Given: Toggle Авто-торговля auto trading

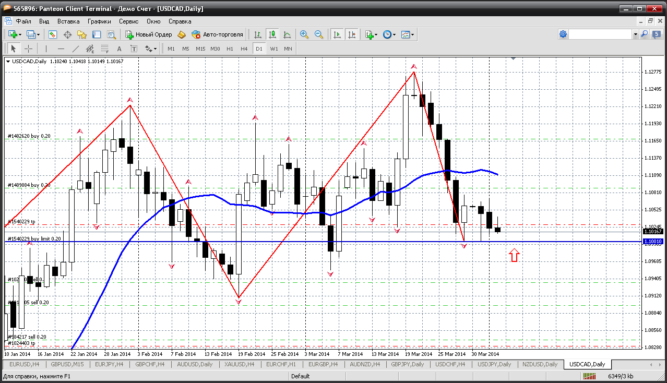Looking at the screenshot, I should pos(217,34).
